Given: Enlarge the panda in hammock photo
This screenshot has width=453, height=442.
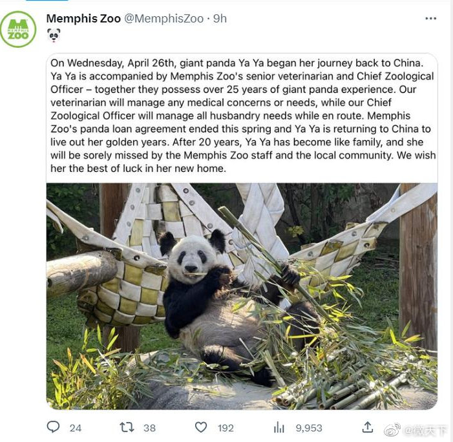Looking at the screenshot, I should pyautogui.click(x=242, y=296).
